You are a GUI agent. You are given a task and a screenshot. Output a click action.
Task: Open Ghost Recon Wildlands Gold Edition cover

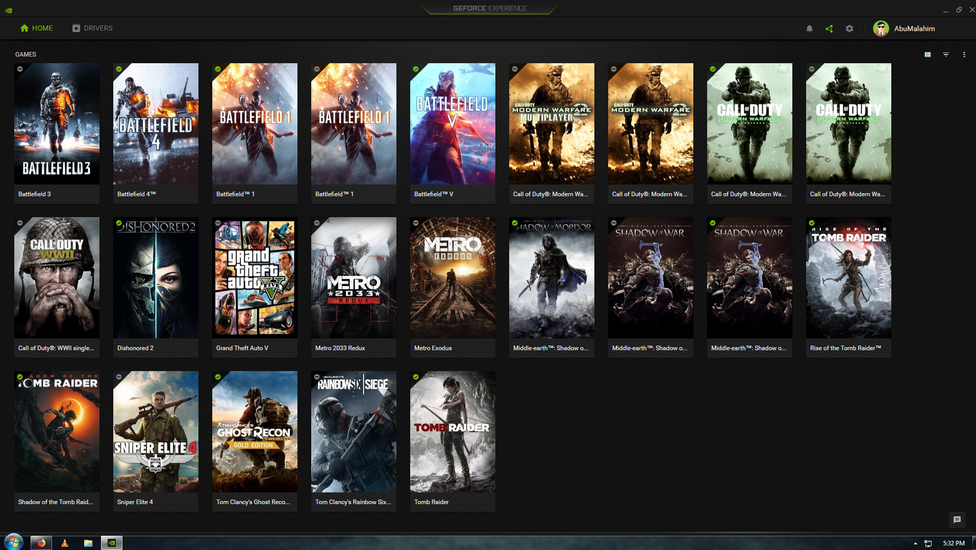[x=255, y=432]
